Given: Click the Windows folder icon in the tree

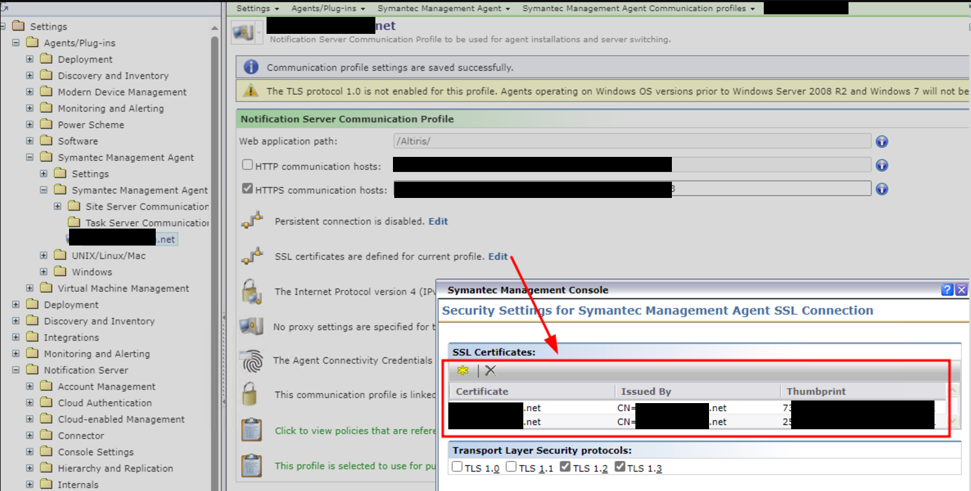Looking at the screenshot, I should (x=60, y=272).
